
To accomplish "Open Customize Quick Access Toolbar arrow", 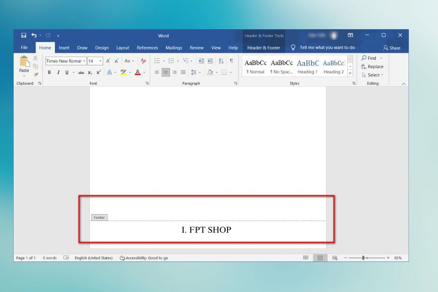I will pyautogui.click(x=58, y=36).
